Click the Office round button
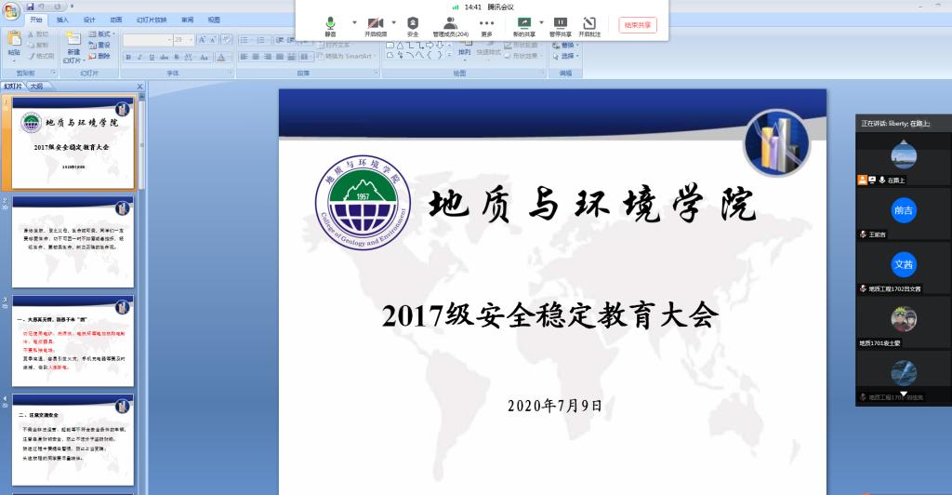This screenshot has width=952, height=495. click(11, 10)
